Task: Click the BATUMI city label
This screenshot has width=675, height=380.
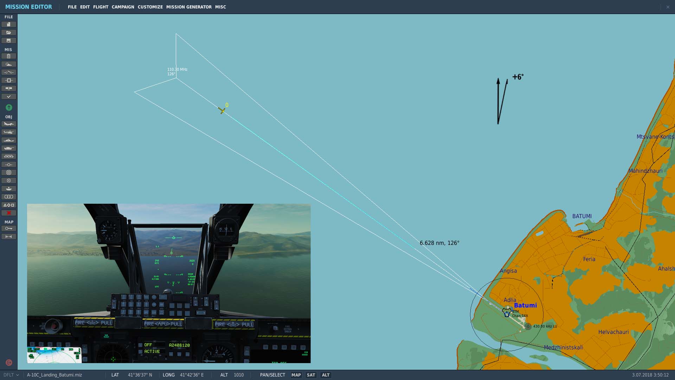Action: (582, 216)
